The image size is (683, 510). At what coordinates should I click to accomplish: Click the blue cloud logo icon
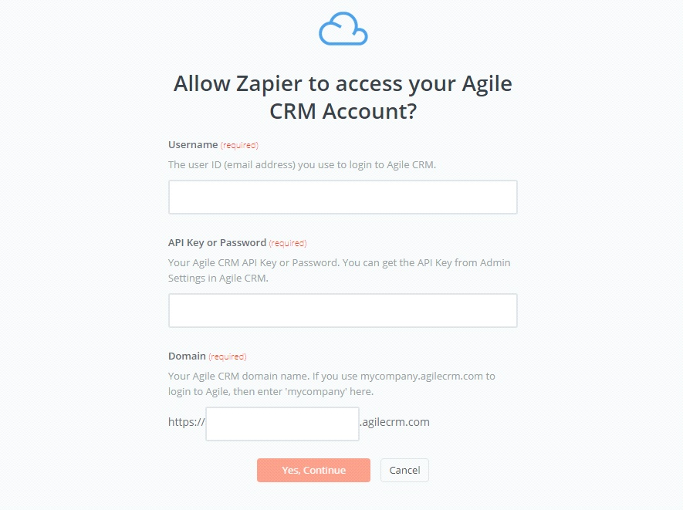pyautogui.click(x=343, y=30)
